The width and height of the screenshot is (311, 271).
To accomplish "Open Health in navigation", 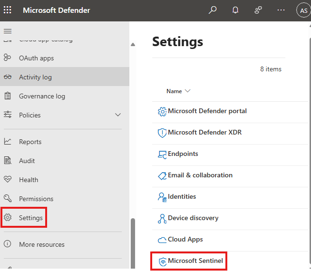I will pyautogui.click(x=29, y=180).
